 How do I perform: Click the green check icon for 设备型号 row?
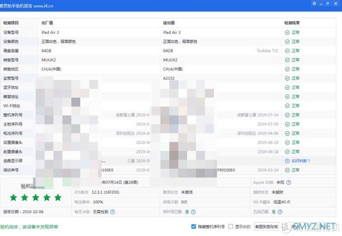[x=287, y=33]
